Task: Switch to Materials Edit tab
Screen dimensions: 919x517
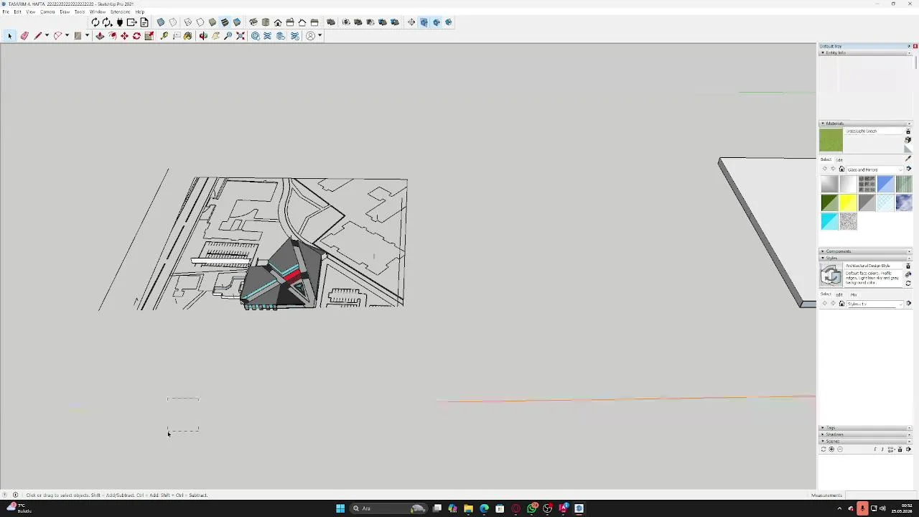Action: [x=839, y=160]
